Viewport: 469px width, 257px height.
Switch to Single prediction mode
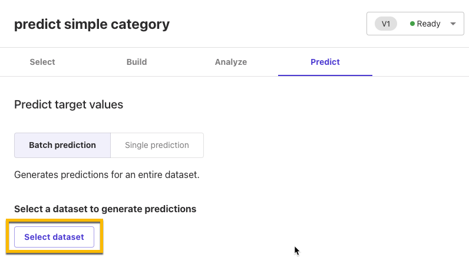point(157,145)
